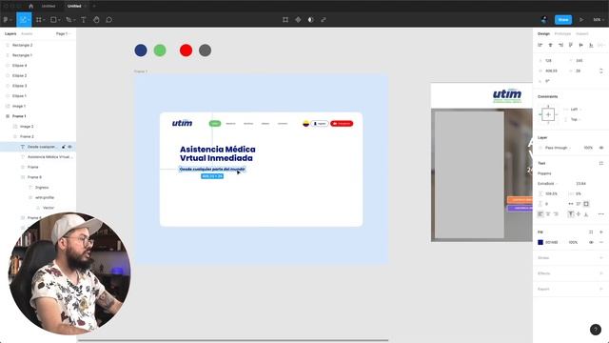Click the Present play icon

click(581, 19)
